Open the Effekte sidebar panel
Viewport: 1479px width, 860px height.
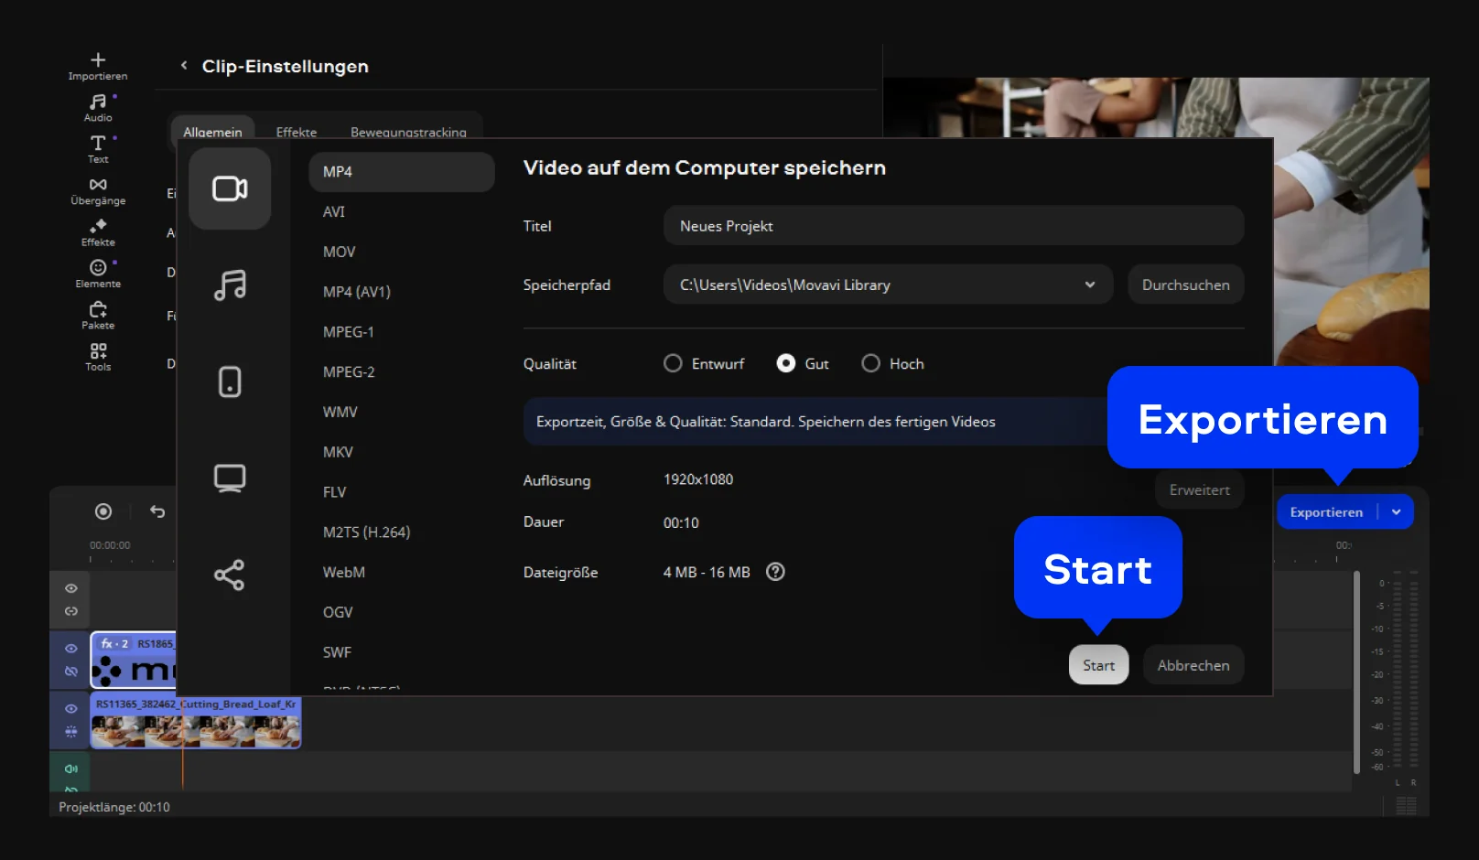tap(98, 232)
